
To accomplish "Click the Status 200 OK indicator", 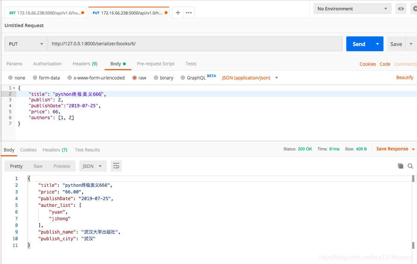I will [x=297, y=149].
